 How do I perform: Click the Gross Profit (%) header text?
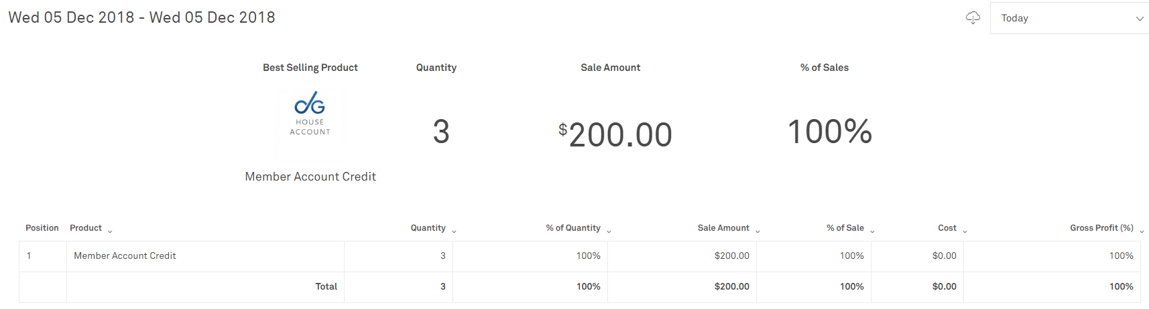coord(1101,228)
